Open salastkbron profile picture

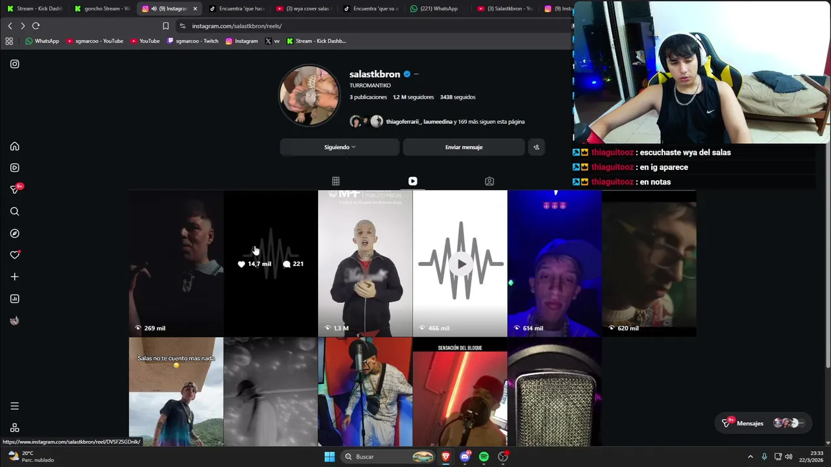point(309,95)
